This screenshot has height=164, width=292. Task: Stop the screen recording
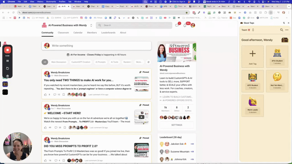tap(7, 50)
